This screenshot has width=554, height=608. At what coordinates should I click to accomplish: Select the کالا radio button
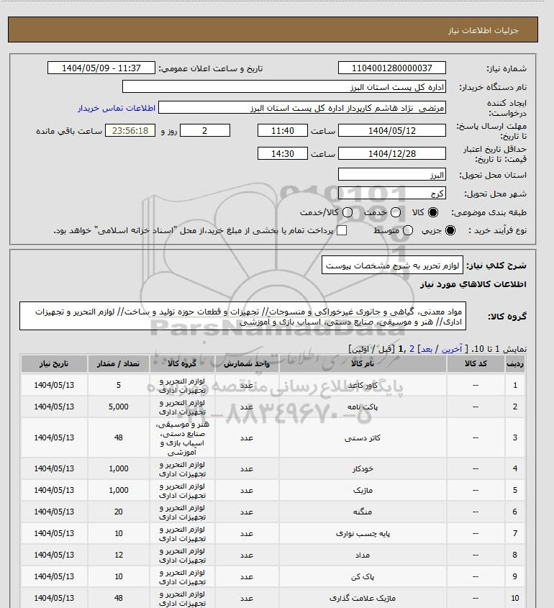[433, 212]
